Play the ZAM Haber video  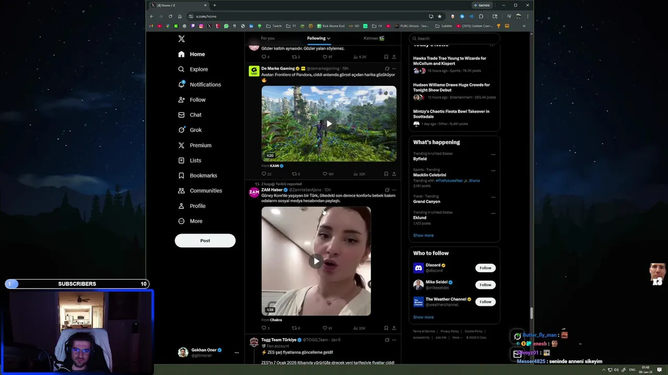tap(316, 261)
